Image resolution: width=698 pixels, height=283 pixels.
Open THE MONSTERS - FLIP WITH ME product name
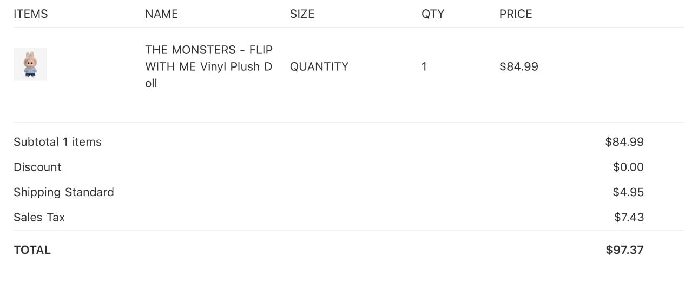[x=209, y=66]
